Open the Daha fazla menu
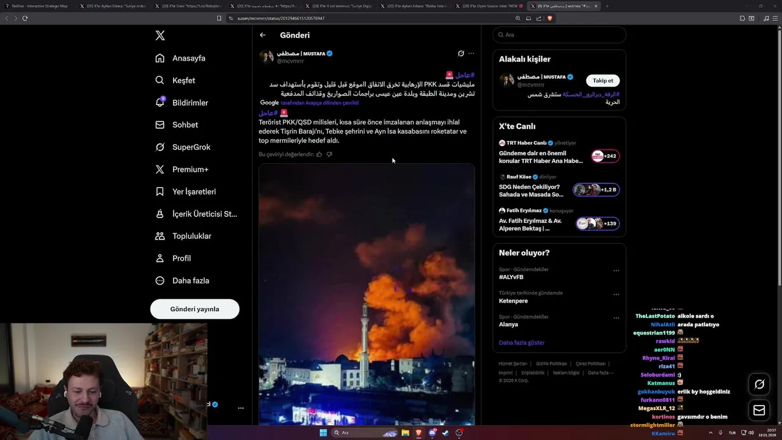This screenshot has width=782, height=440. click(x=183, y=280)
